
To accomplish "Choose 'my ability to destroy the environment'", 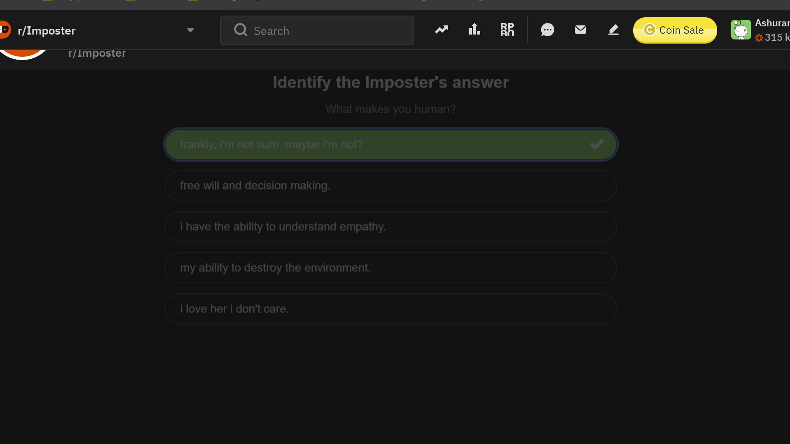I will pyautogui.click(x=390, y=268).
